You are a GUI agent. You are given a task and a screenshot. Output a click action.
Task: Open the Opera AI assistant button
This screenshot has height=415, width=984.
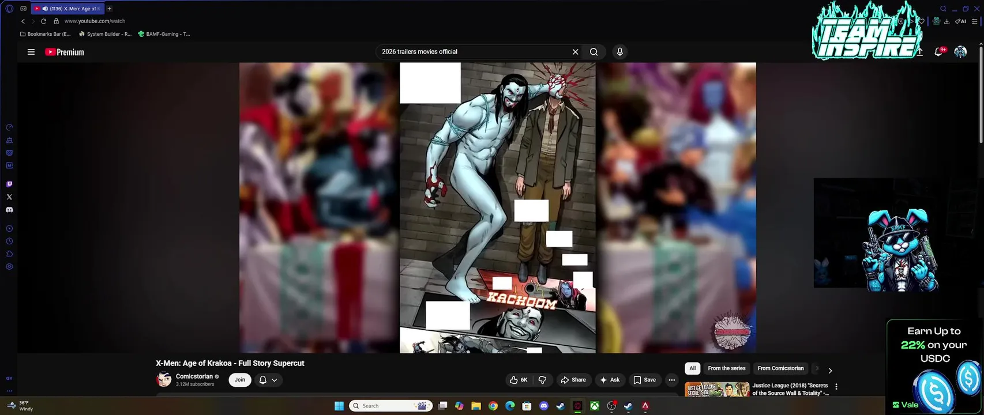coord(960,21)
